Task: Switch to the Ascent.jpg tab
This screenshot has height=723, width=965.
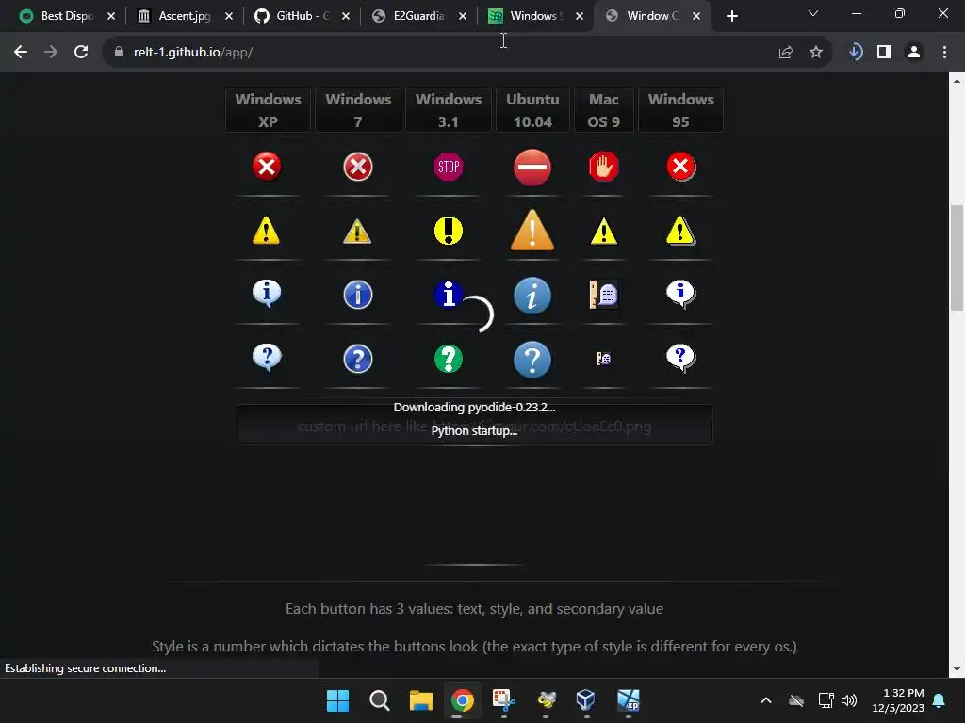Action: [x=184, y=16]
